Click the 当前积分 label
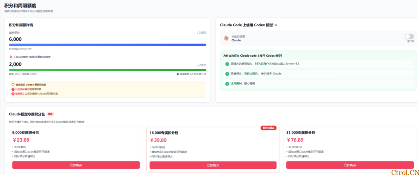Screen dimensions: 420x175 [x=14, y=33]
